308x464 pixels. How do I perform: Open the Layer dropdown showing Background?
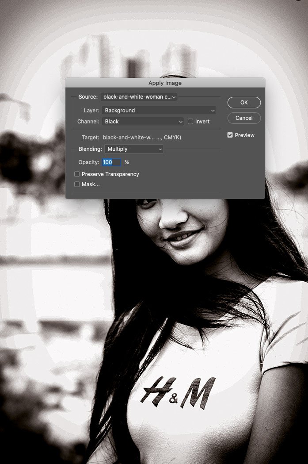coord(159,111)
